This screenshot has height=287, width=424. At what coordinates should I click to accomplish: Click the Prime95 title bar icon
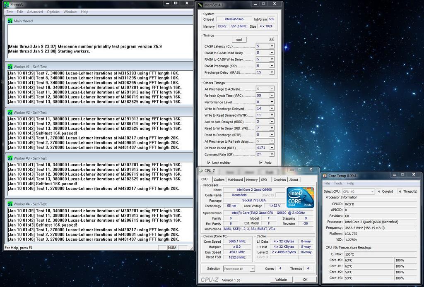point(7,4)
